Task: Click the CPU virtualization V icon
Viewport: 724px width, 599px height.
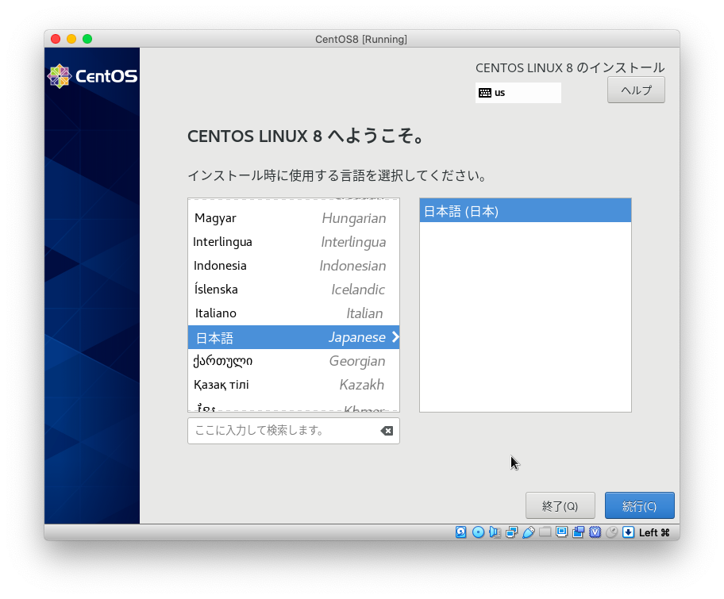Action: tap(595, 532)
